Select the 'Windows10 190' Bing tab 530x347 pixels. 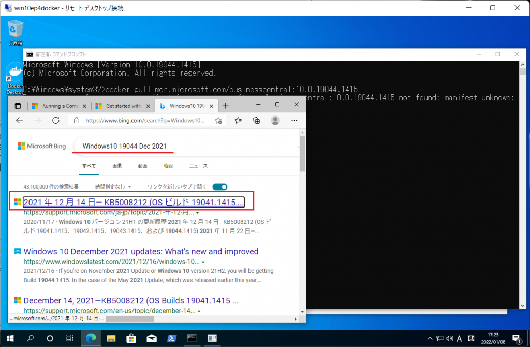click(186, 106)
